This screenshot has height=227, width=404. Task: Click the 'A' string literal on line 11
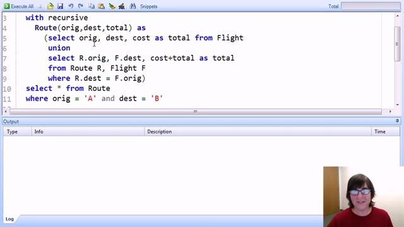click(x=90, y=98)
